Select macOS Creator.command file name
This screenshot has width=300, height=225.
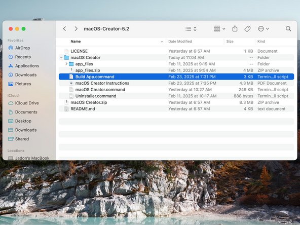[100, 90]
